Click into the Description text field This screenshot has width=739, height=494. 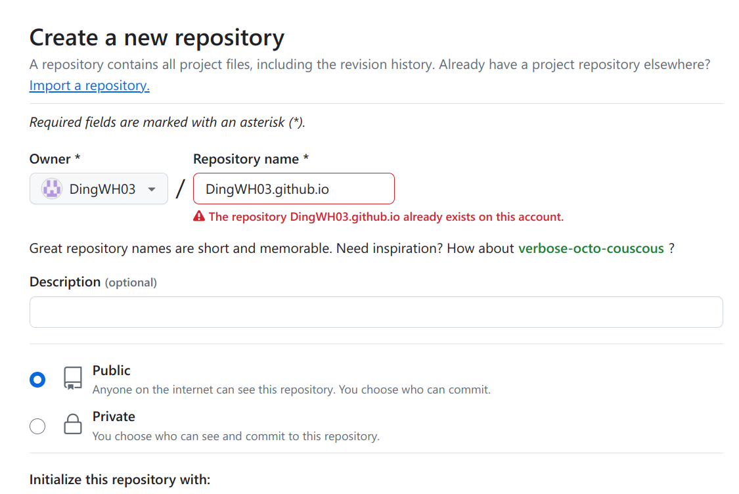376,312
